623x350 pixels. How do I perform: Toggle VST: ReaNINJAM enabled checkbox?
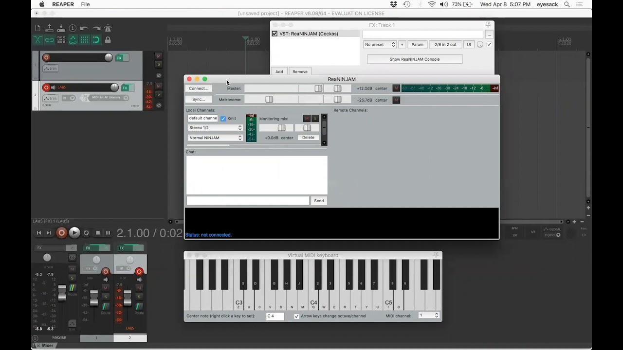pyautogui.click(x=275, y=34)
